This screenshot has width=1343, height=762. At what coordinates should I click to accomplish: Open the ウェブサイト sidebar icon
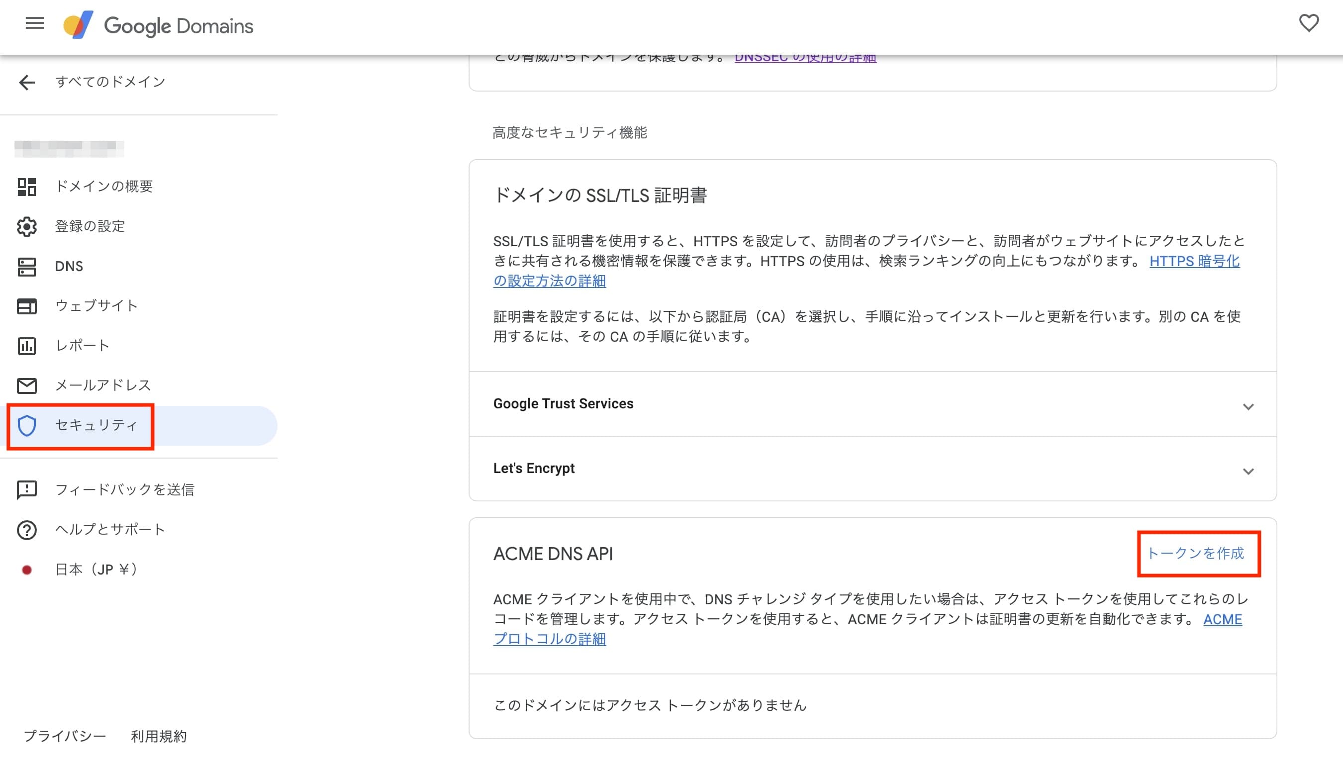(27, 306)
